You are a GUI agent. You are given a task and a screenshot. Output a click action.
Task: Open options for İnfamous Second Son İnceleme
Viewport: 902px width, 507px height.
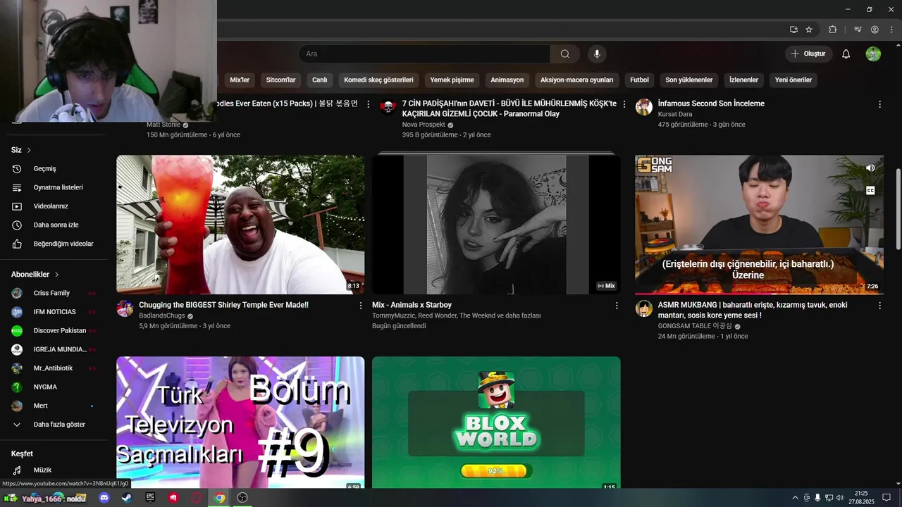(x=879, y=104)
